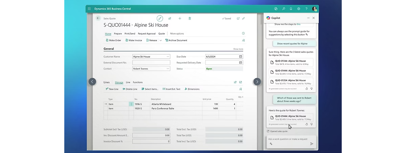The width and height of the screenshot is (406, 153).
Task: Thumbs up the three latest quotes answer
Action: coord(307,89)
